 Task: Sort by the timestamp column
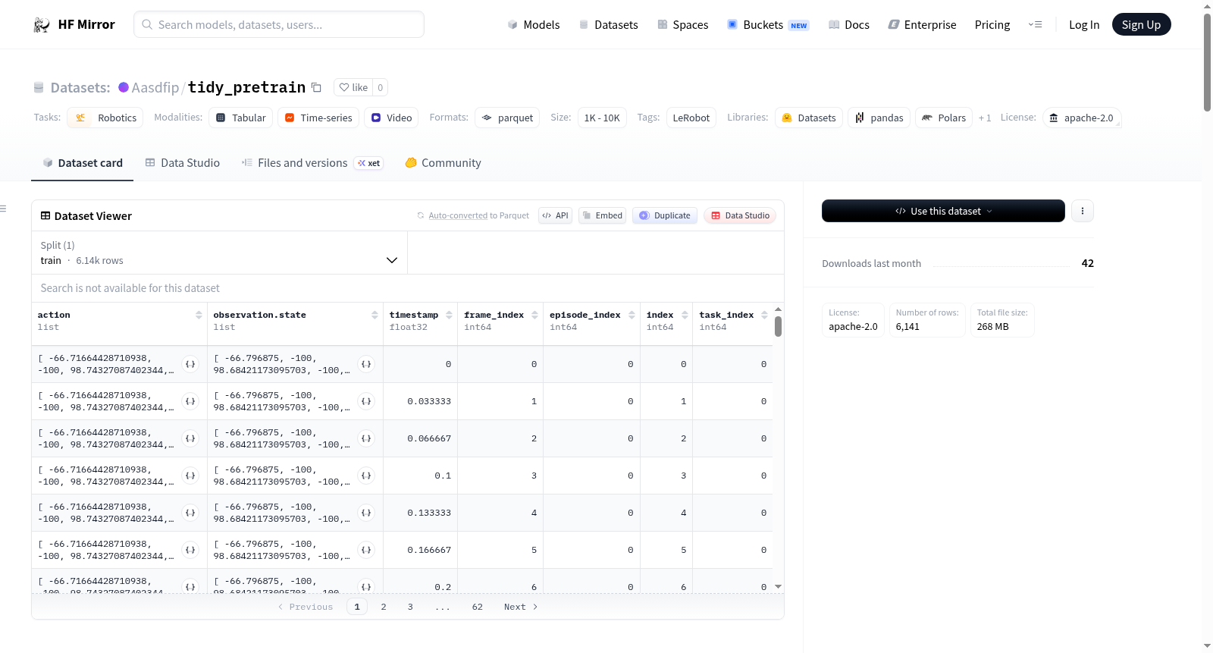pyautogui.click(x=449, y=315)
